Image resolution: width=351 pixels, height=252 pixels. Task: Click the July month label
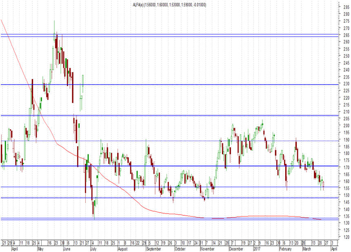(93, 249)
